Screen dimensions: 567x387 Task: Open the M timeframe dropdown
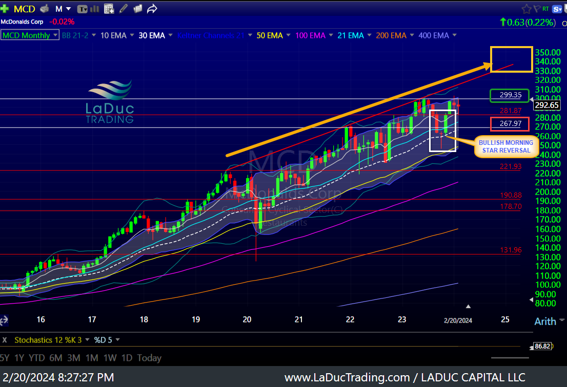(63, 9)
